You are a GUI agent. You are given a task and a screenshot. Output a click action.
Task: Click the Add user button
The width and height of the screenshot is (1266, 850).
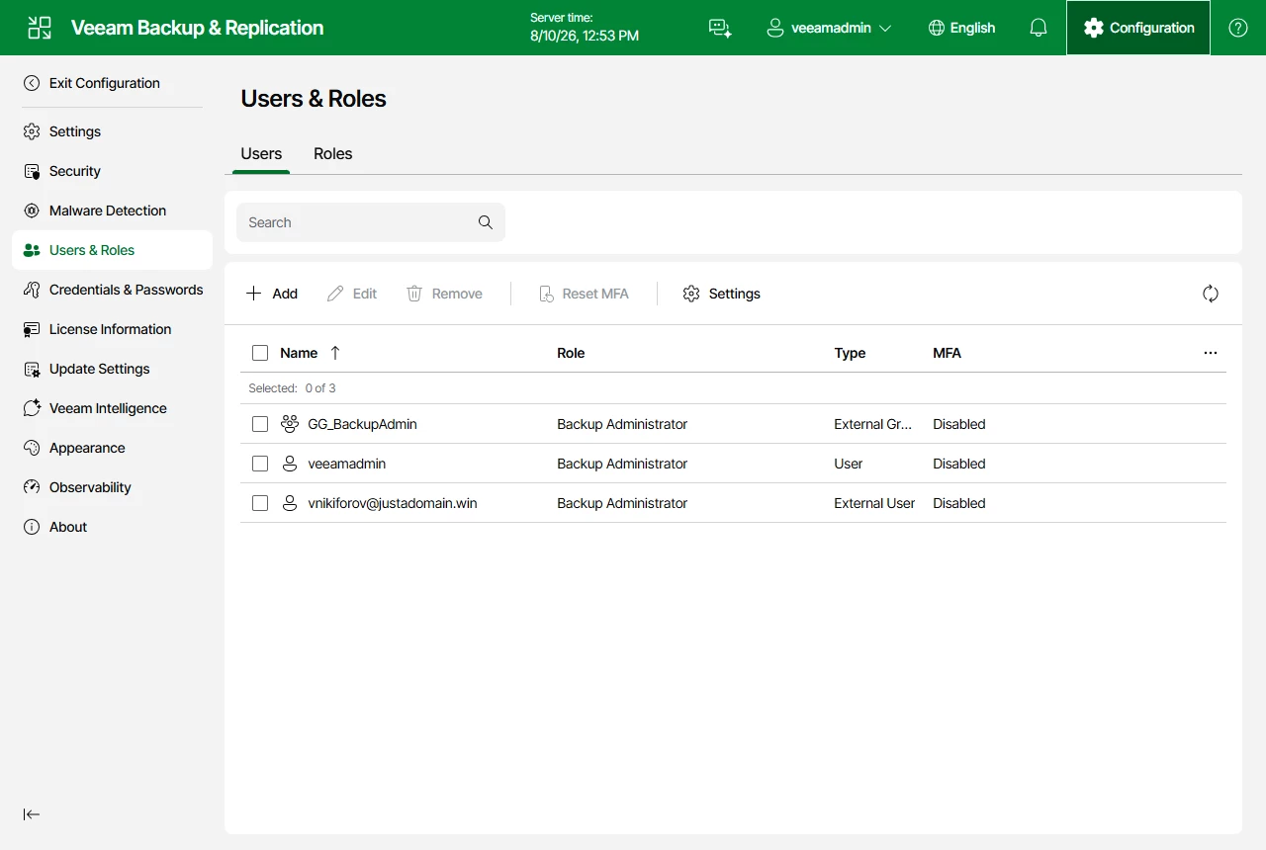(272, 294)
